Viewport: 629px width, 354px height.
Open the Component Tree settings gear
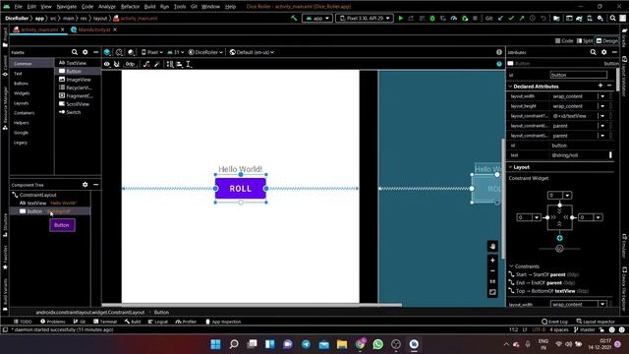coord(86,185)
